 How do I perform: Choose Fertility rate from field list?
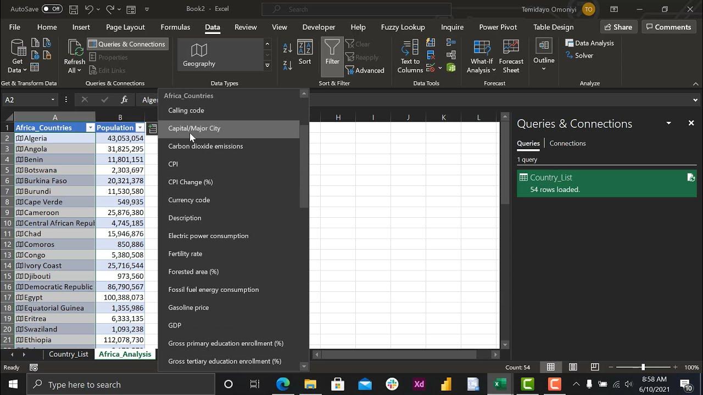click(229, 253)
